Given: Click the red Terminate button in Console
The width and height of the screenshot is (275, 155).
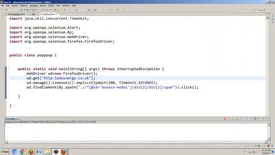Looking at the screenshot, I should coord(225,119).
